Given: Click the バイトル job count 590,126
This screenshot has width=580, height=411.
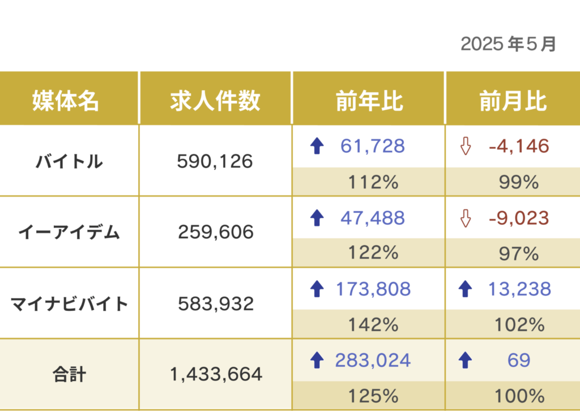Looking at the screenshot, I should click(215, 162).
